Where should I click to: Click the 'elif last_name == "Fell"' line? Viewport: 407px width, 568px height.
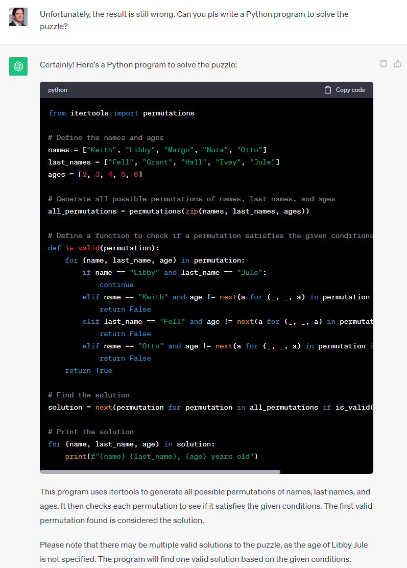227,322
